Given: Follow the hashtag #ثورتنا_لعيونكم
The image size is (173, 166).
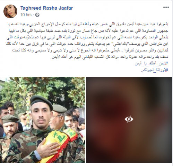Looking at the screenshot, I should click(x=154, y=70).
